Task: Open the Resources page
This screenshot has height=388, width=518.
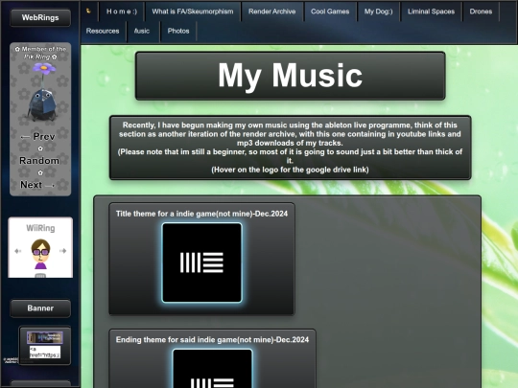Action: point(103,31)
